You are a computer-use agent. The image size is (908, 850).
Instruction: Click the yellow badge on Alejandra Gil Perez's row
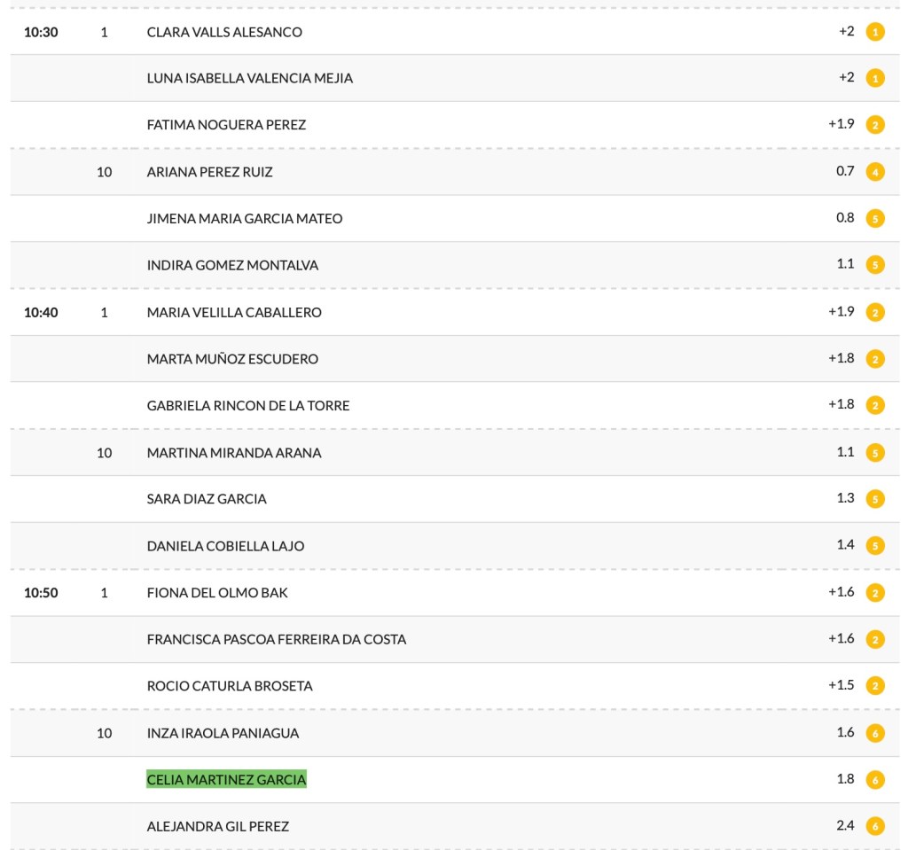coord(875,826)
